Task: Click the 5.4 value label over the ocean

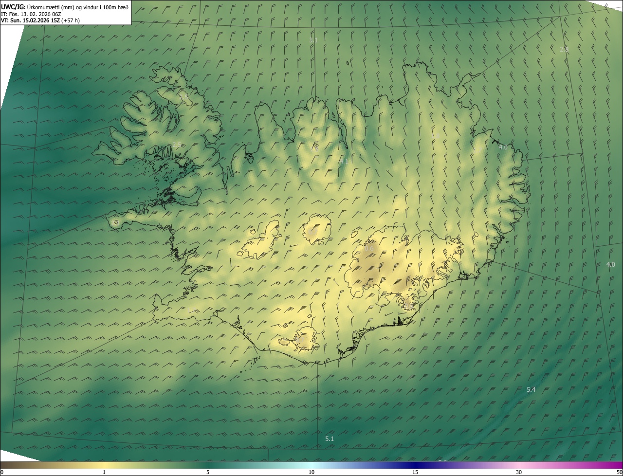Action: tap(531, 389)
